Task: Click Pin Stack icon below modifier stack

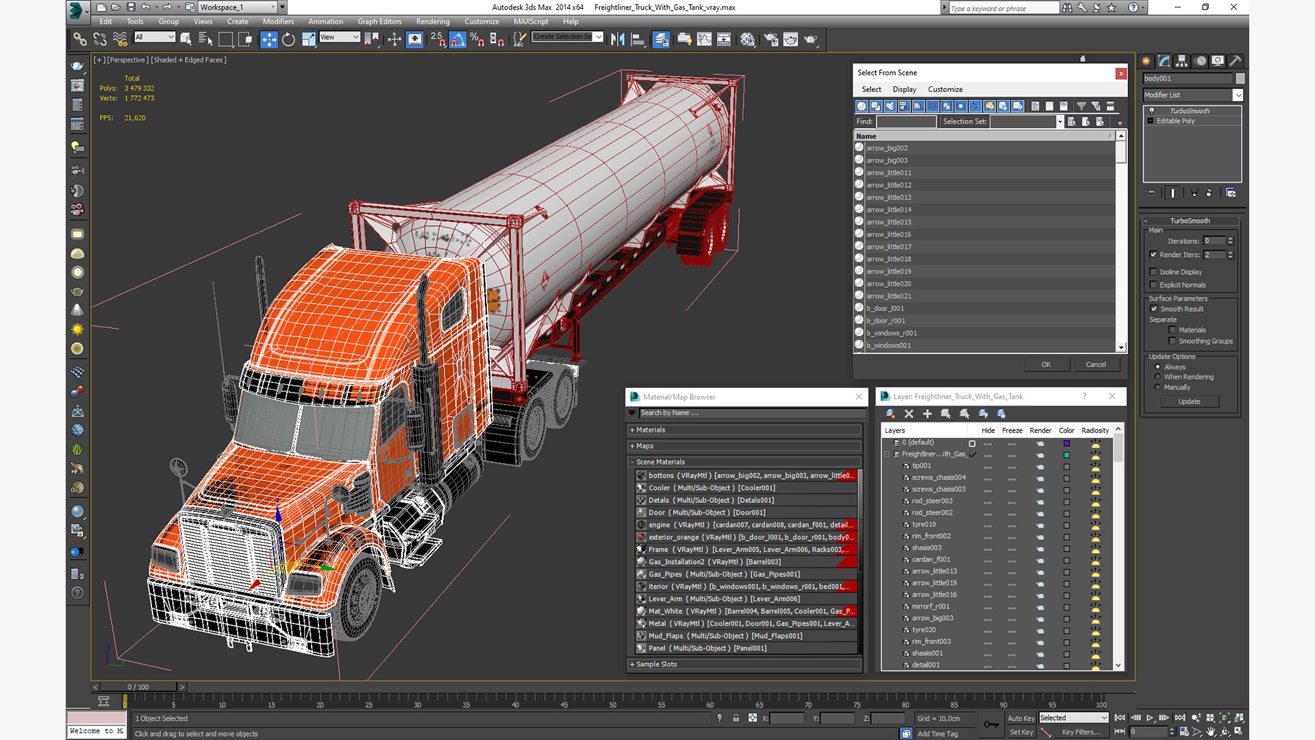Action: [x=1151, y=193]
